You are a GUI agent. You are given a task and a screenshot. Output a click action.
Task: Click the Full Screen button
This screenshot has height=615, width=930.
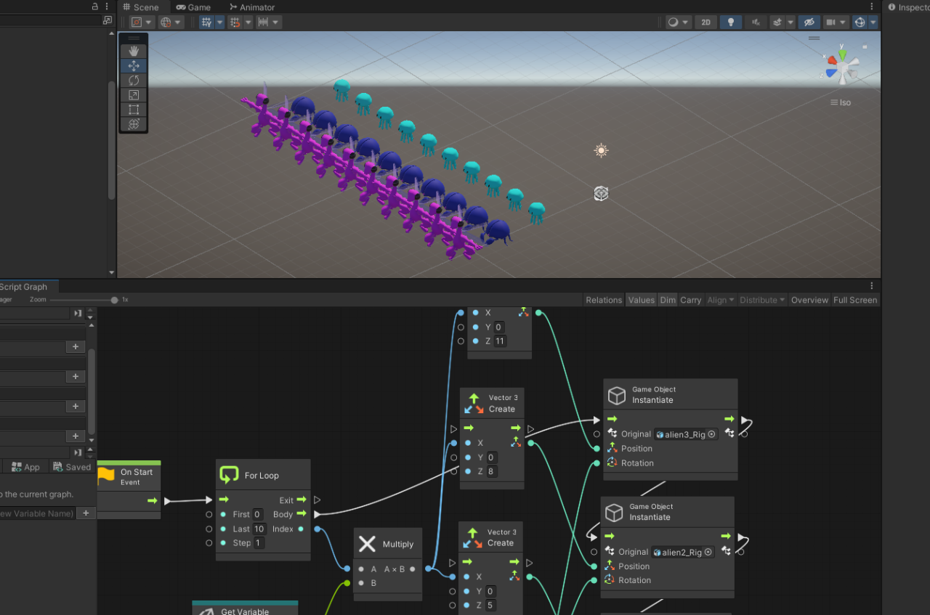(x=854, y=300)
